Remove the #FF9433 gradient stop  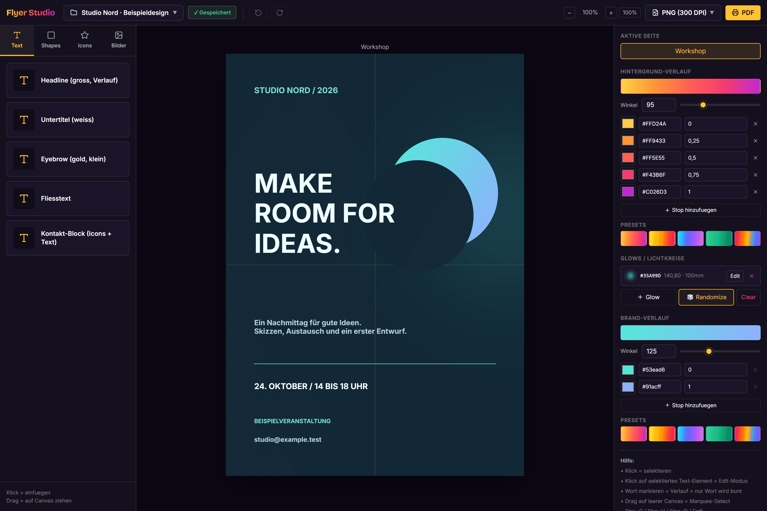click(755, 141)
